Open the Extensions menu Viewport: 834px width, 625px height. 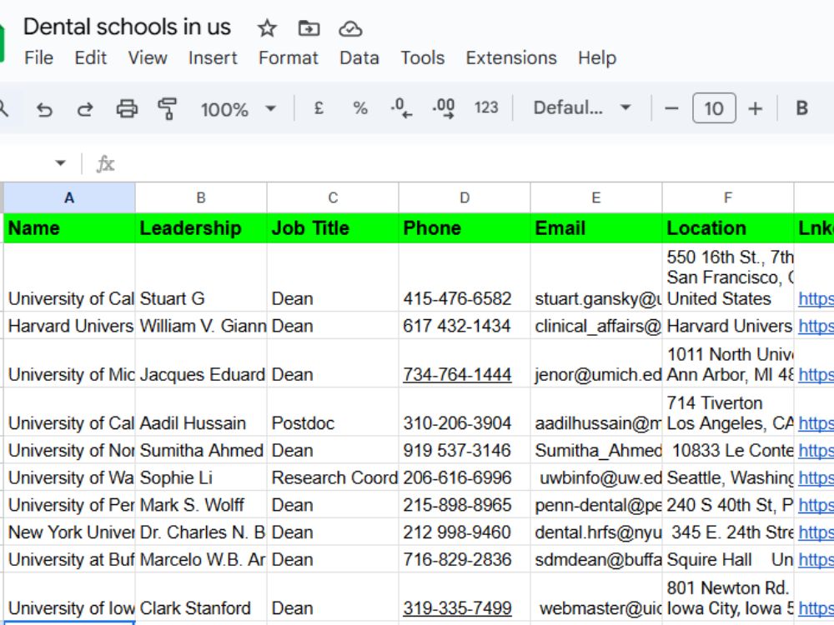(511, 57)
